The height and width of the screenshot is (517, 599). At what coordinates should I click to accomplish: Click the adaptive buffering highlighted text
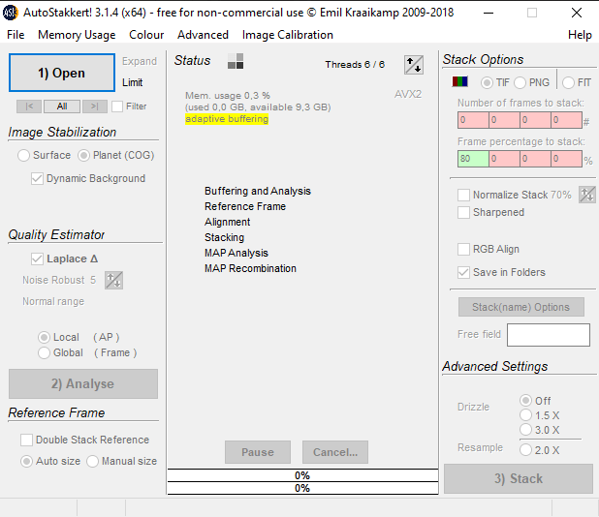click(x=227, y=119)
